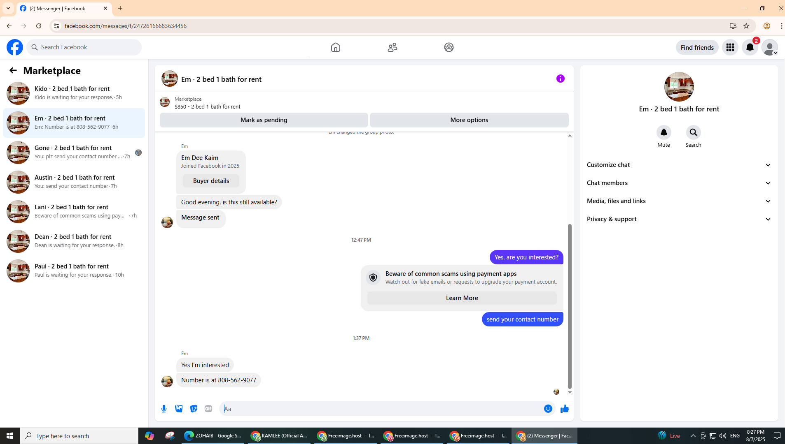This screenshot has width=785, height=444.
Task: Choose a sticker
Action: [194, 409]
